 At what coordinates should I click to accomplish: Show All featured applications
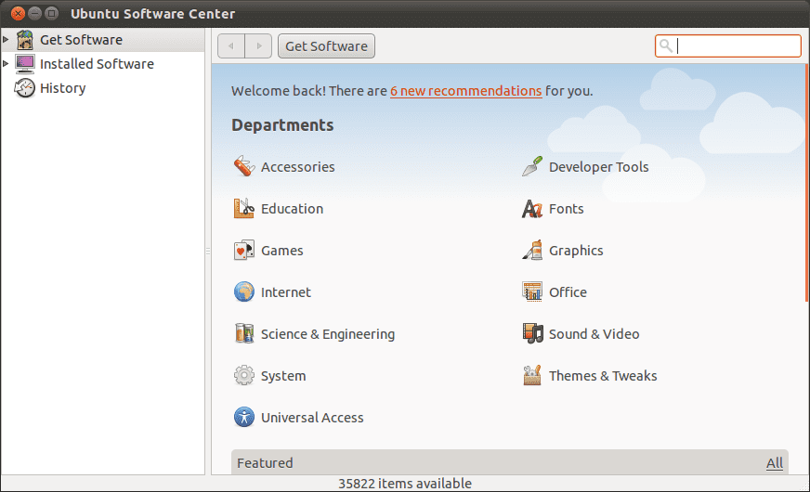774,463
